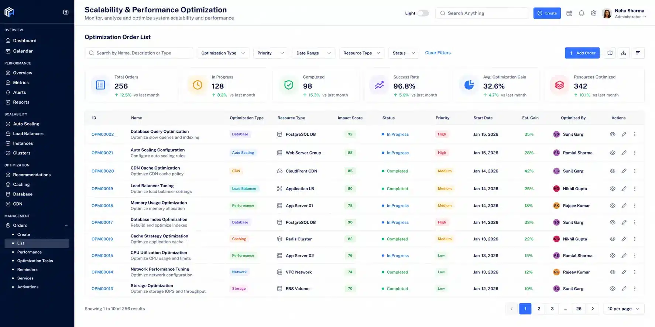Open more actions for OPM00014
This screenshot has width=655, height=327.
point(635,272)
